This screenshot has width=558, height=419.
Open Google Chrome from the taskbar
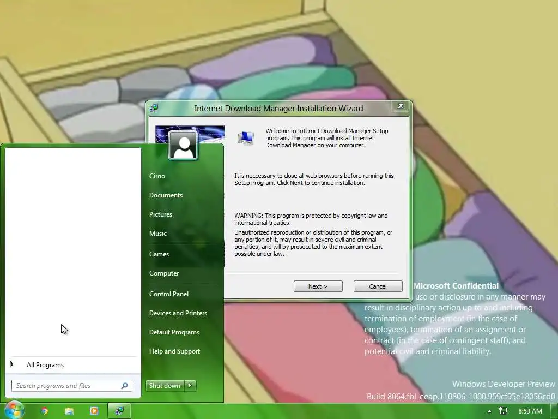[x=45, y=411]
